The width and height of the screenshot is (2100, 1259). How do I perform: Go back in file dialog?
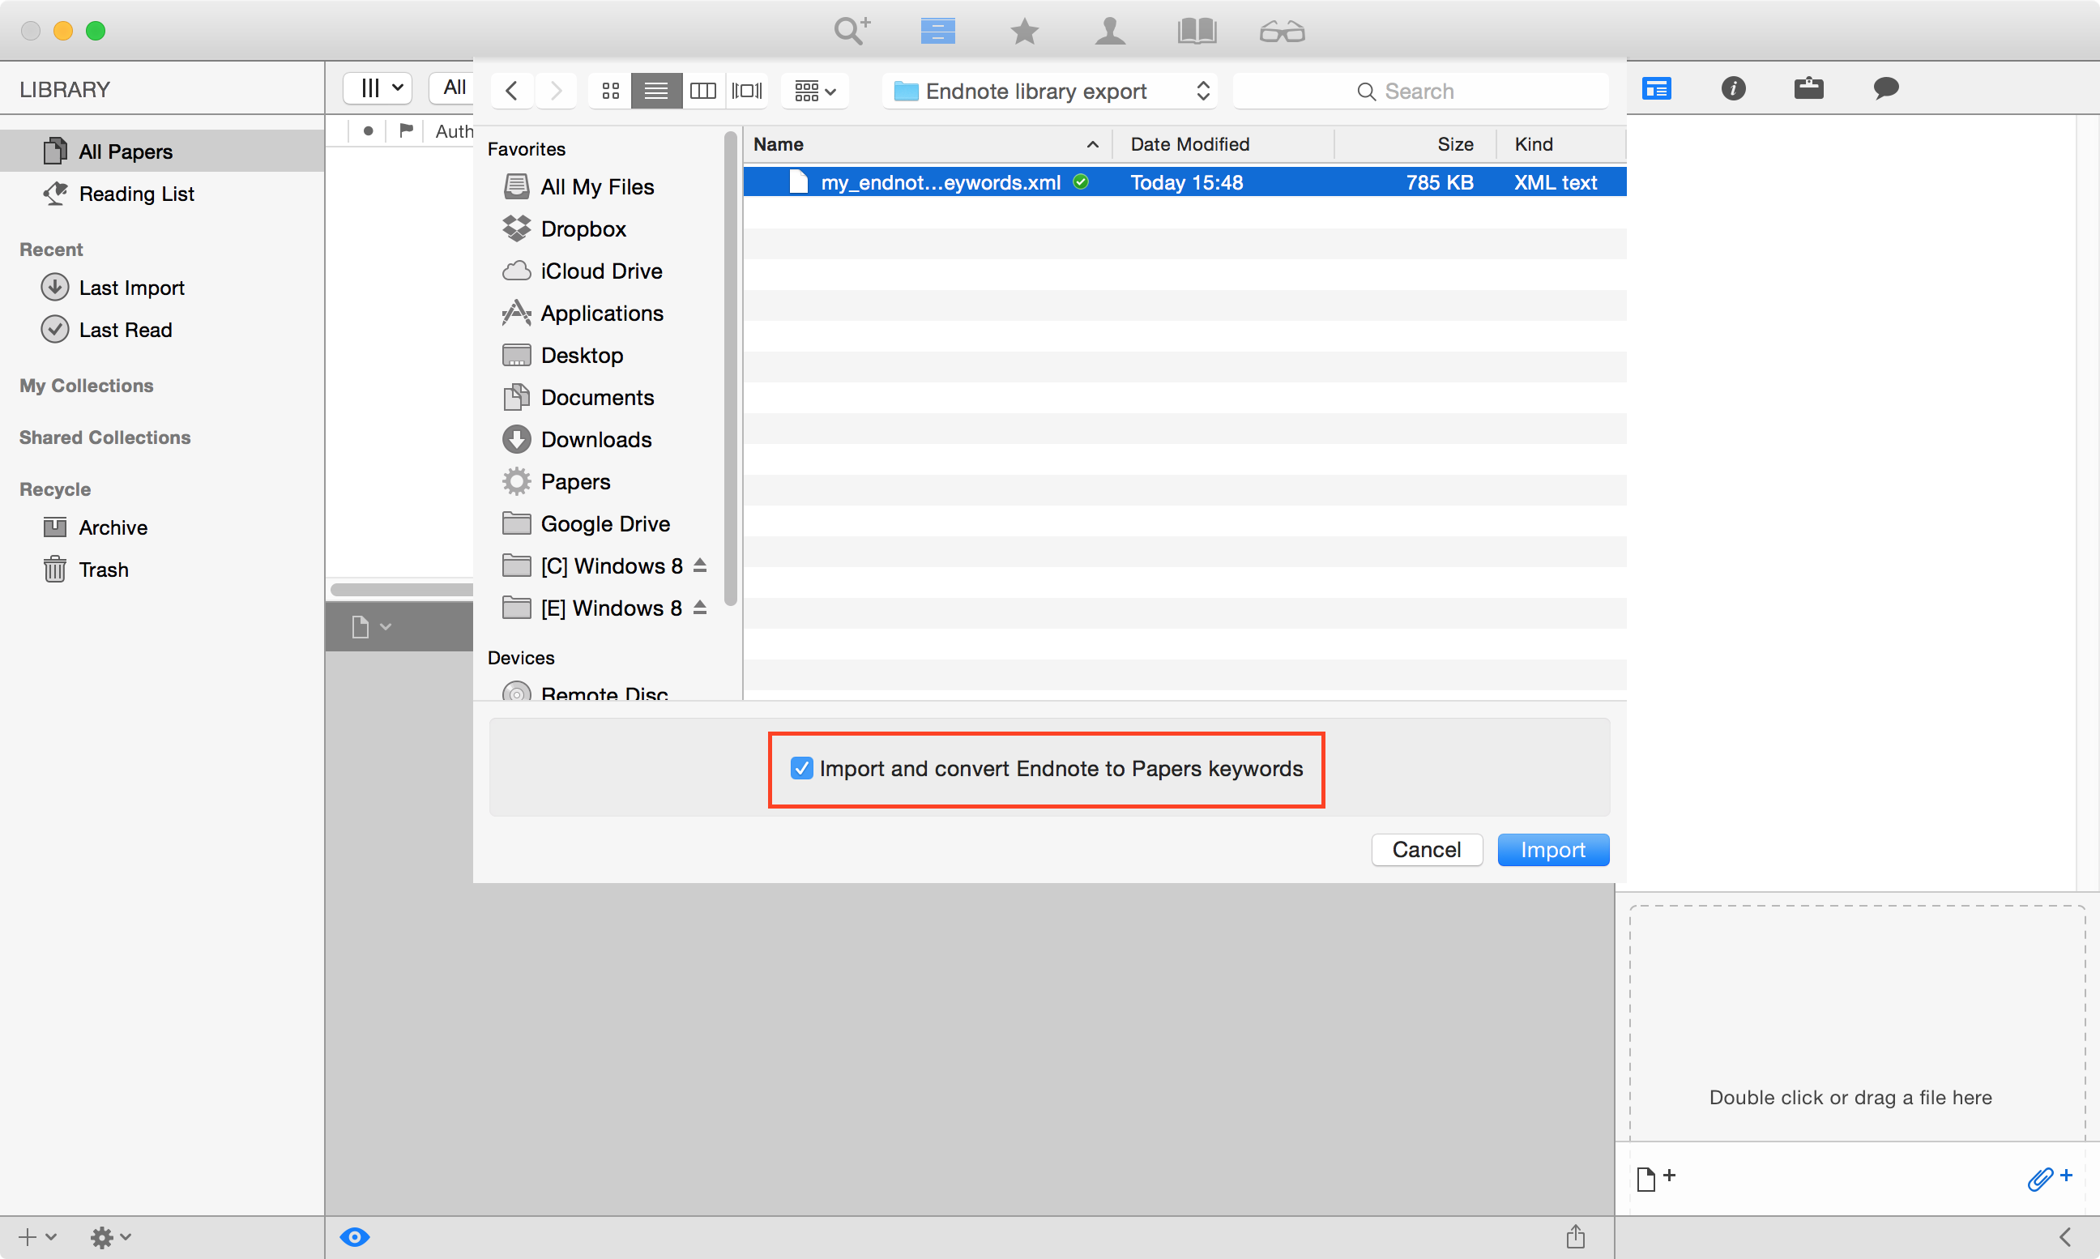click(x=511, y=91)
